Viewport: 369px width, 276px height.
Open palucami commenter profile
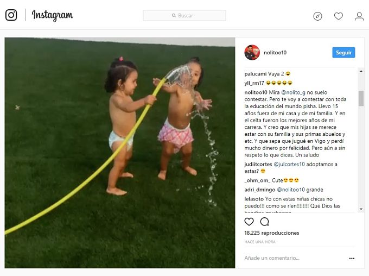[256, 74]
